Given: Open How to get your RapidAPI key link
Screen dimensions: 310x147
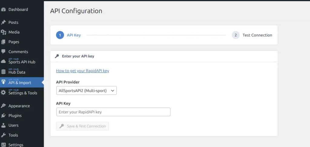Looking at the screenshot, I should (x=82, y=71).
